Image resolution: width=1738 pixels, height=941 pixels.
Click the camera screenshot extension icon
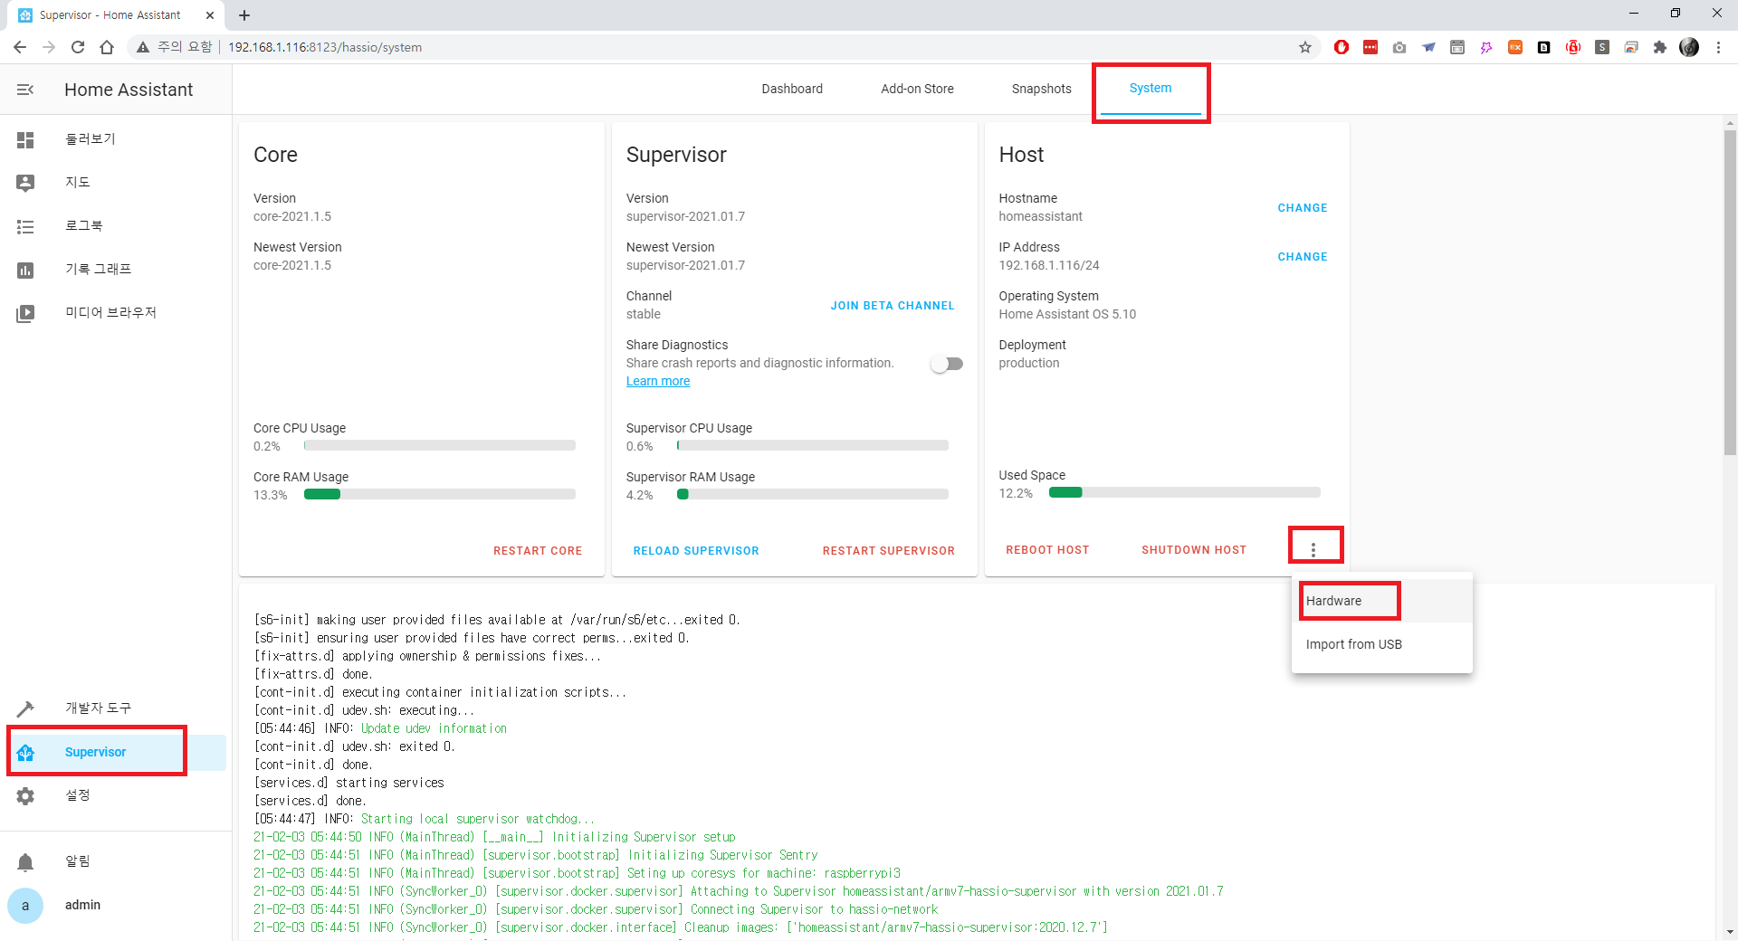(x=1399, y=47)
